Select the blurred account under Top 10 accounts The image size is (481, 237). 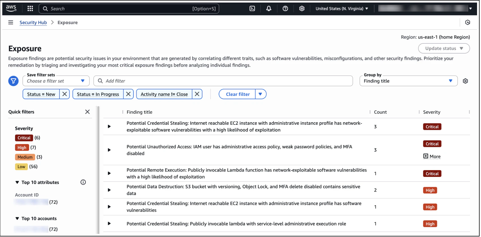[x=31, y=229]
